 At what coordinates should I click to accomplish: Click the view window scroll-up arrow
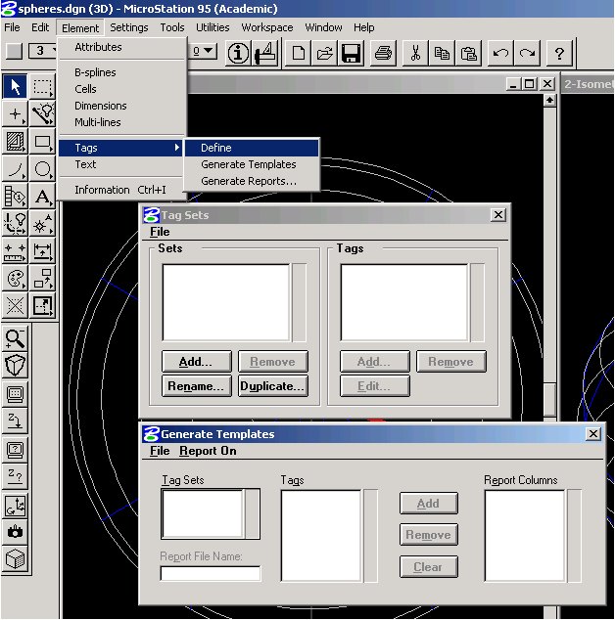coord(549,101)
